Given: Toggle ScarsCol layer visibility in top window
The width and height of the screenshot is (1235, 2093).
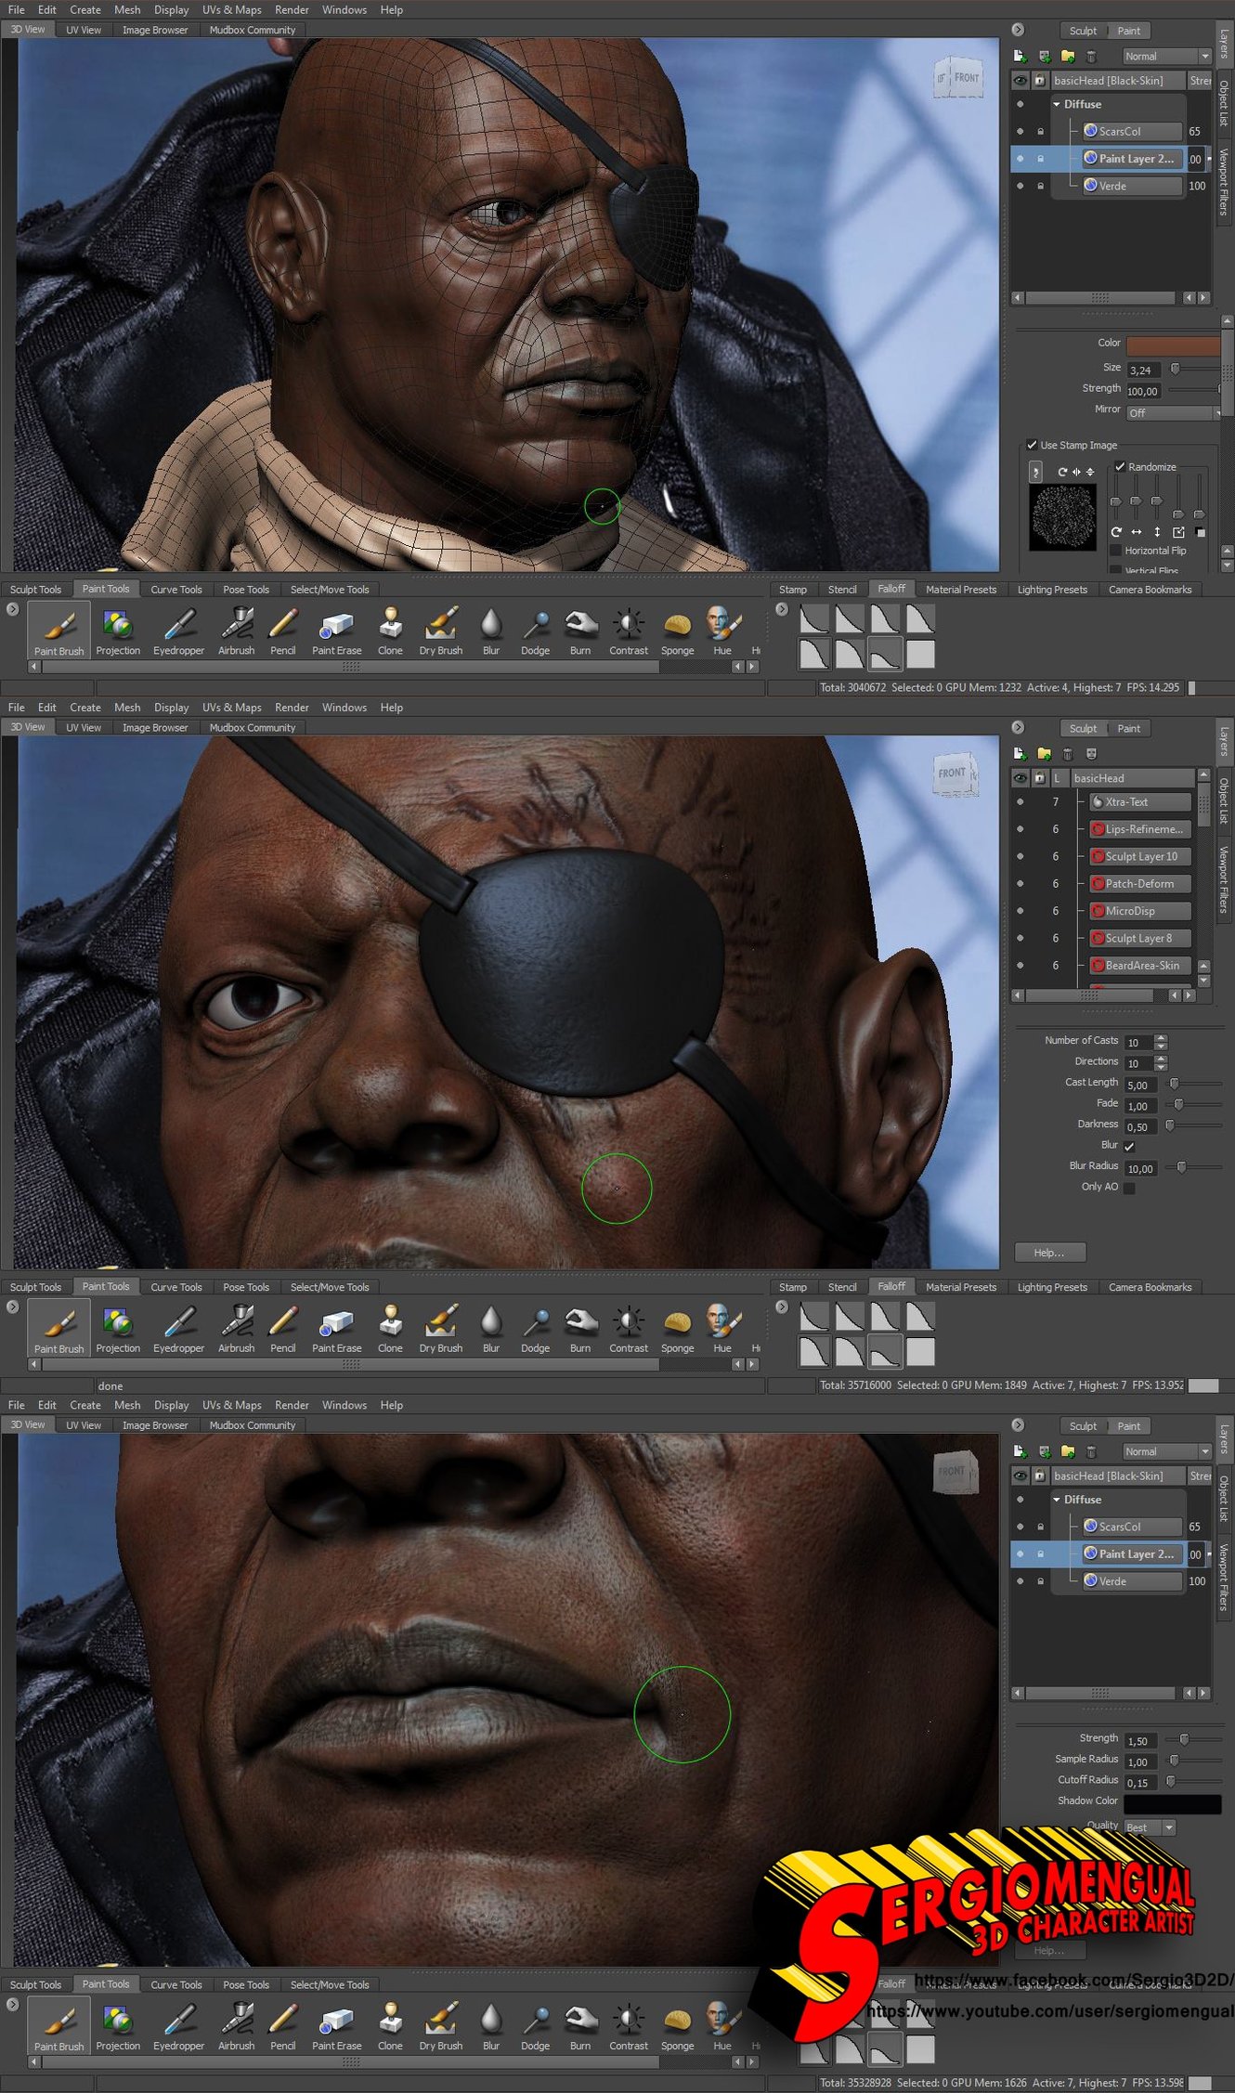Looking at the screenshot, I should click(1020, 132).
